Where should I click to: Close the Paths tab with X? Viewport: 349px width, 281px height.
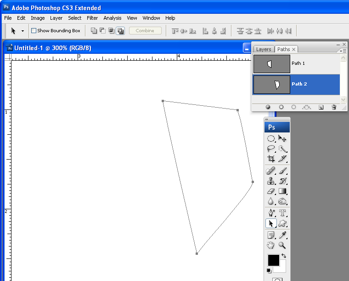[293, 49]
